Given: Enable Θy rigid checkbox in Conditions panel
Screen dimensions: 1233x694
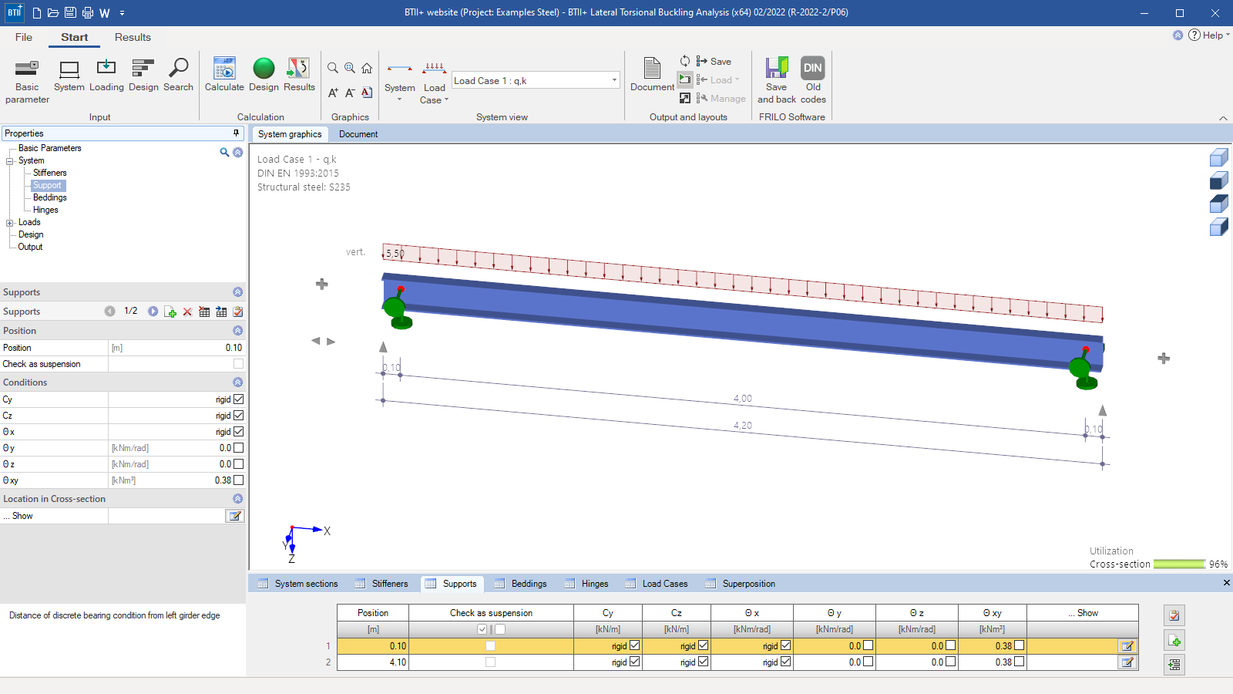Looking at the screenshot, I should [x=238, y=448].
